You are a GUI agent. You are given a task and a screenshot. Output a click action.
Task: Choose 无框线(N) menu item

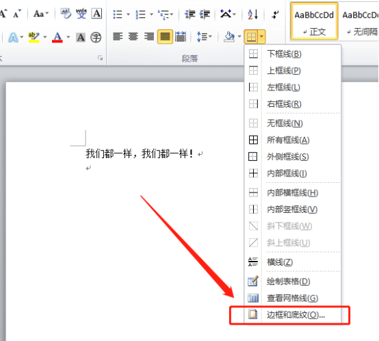293,123
